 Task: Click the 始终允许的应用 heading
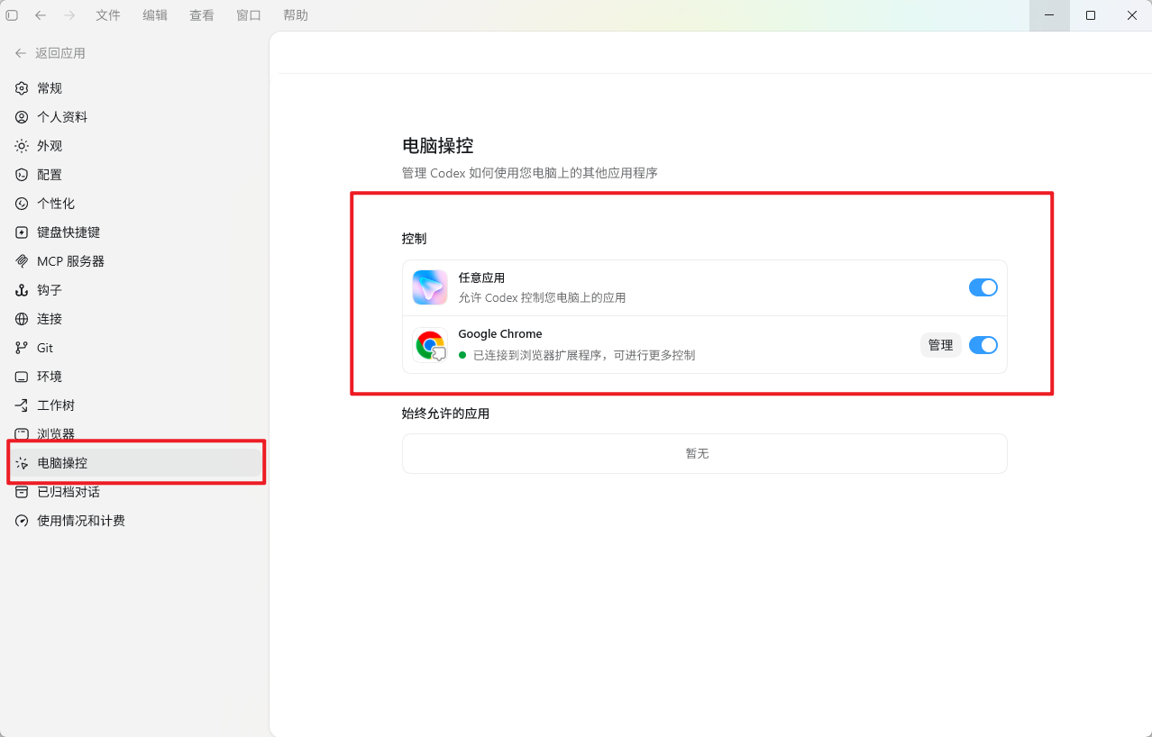click(x=445, y=414)
